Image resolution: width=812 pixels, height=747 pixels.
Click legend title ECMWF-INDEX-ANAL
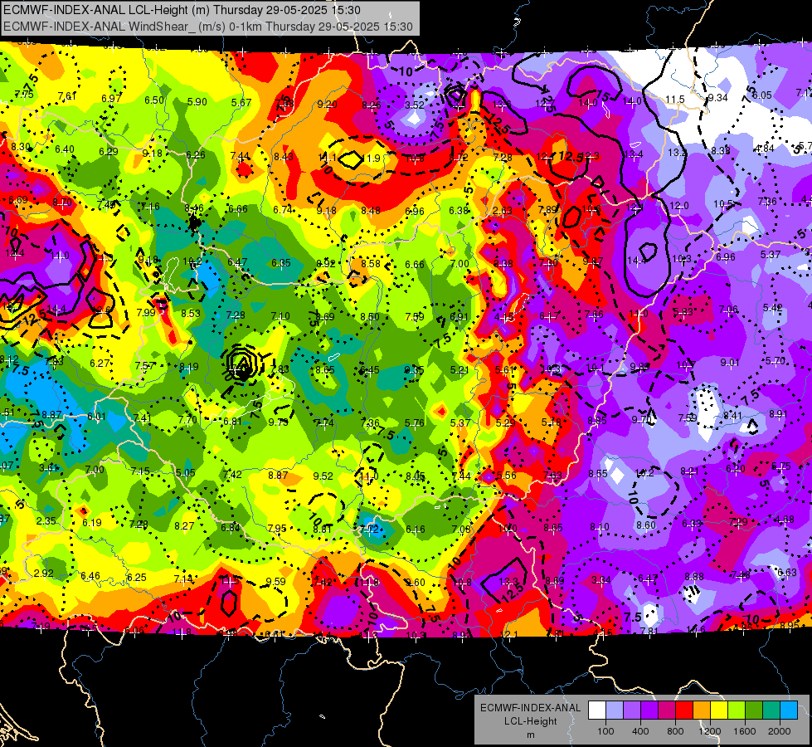(530, 708)
